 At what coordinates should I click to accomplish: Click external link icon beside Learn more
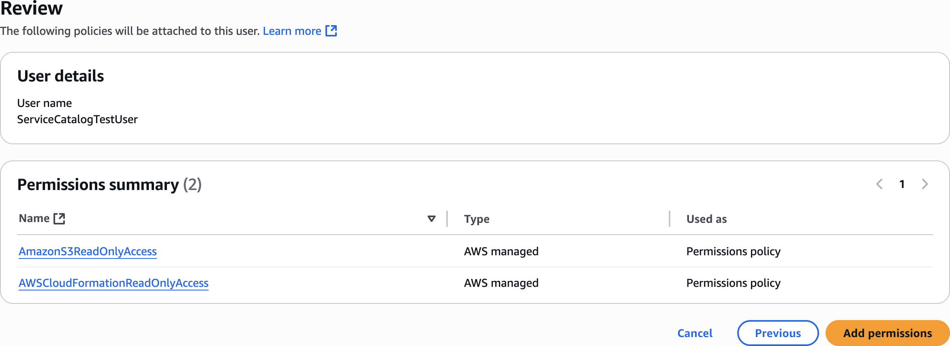[332, 31]
